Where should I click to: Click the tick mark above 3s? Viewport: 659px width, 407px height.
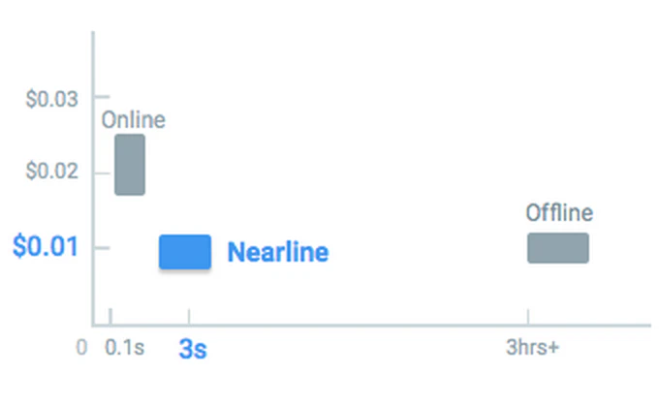[189, 317]
